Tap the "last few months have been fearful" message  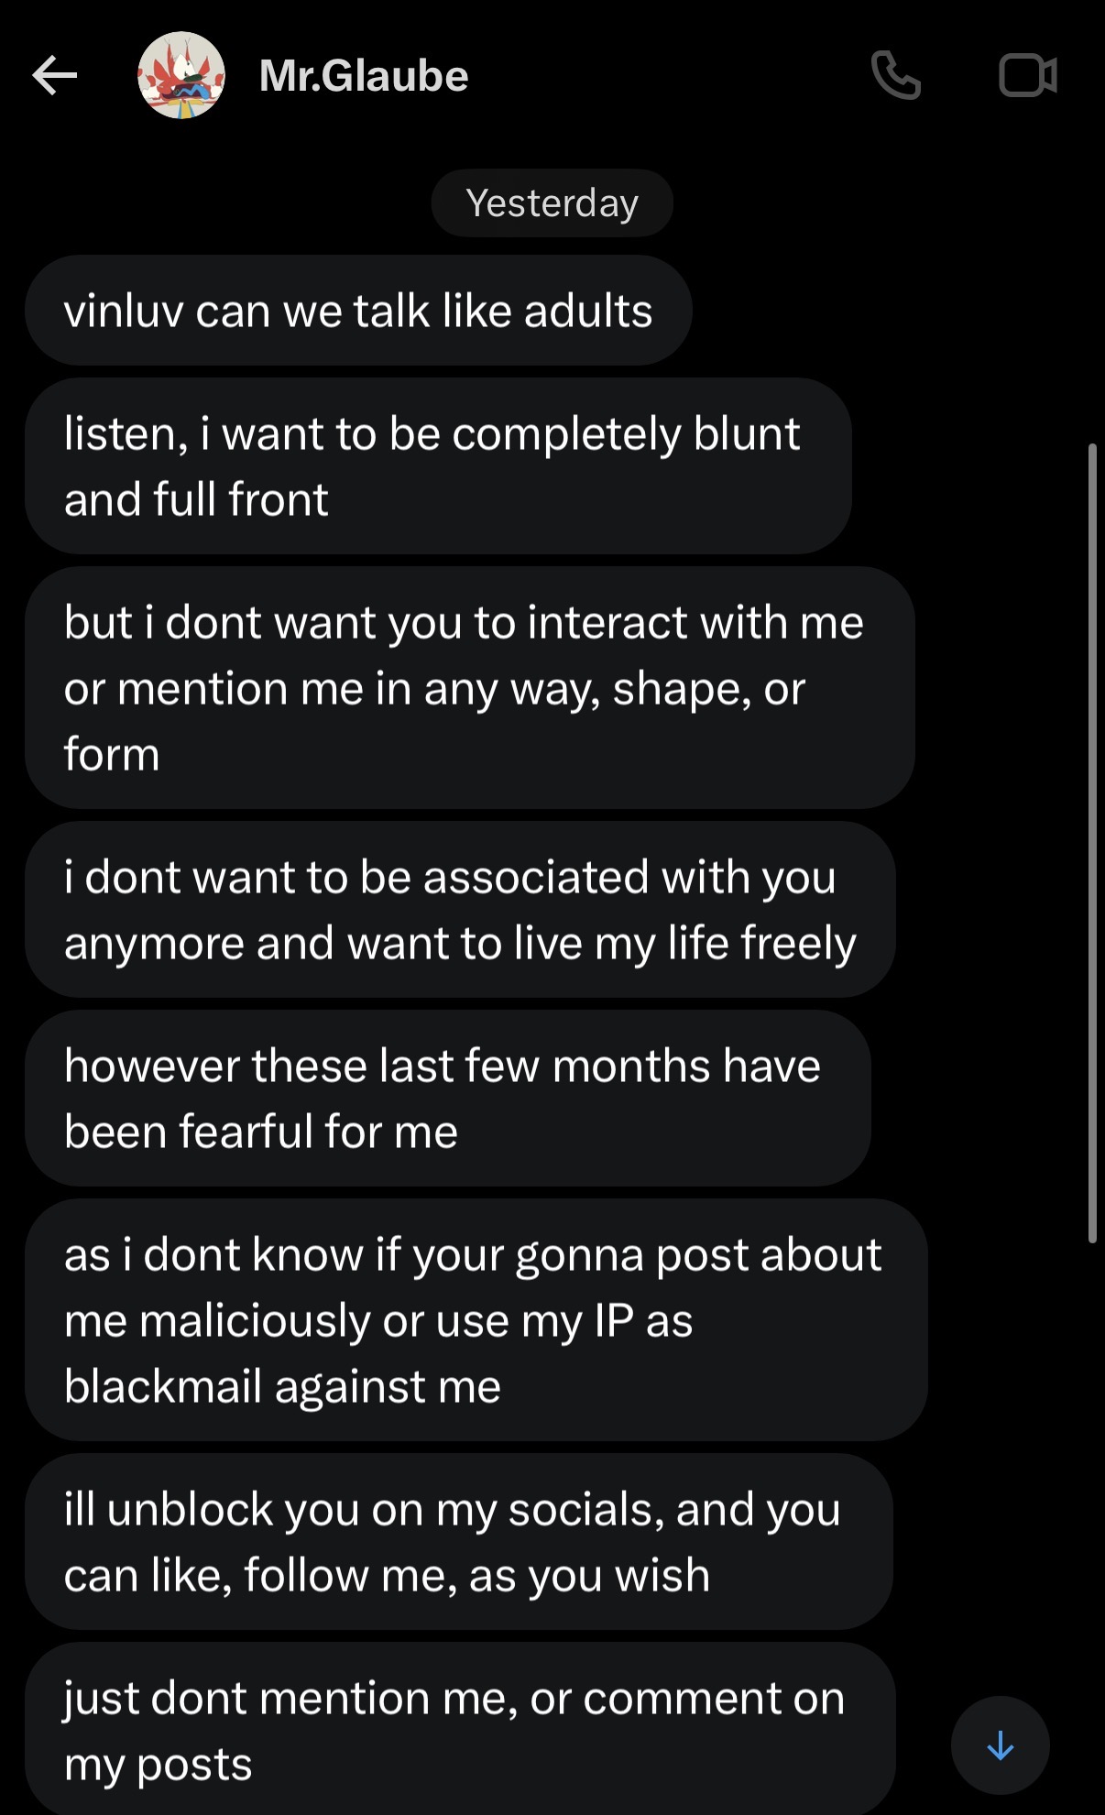point(447,1099)
